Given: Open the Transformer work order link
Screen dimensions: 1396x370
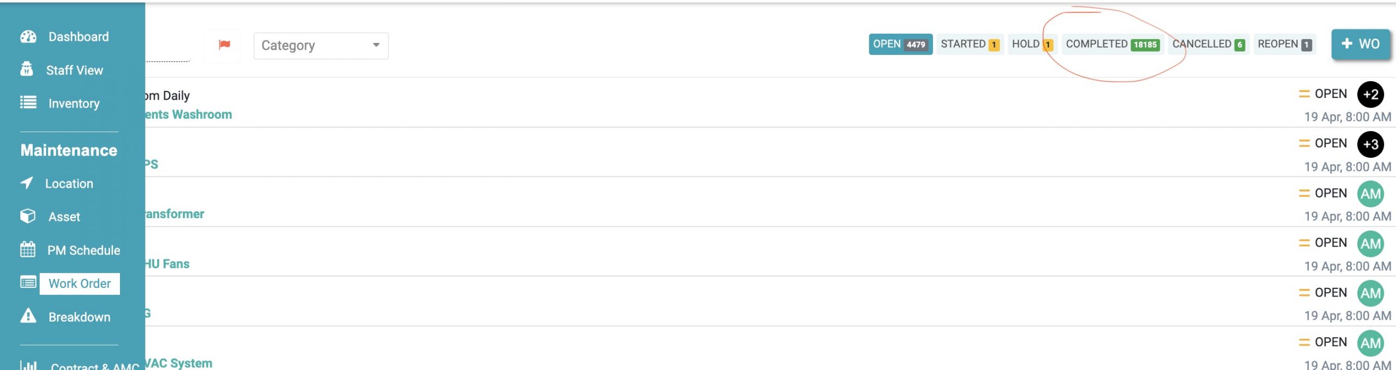Looking at the screenshot, I should (174, 214).
